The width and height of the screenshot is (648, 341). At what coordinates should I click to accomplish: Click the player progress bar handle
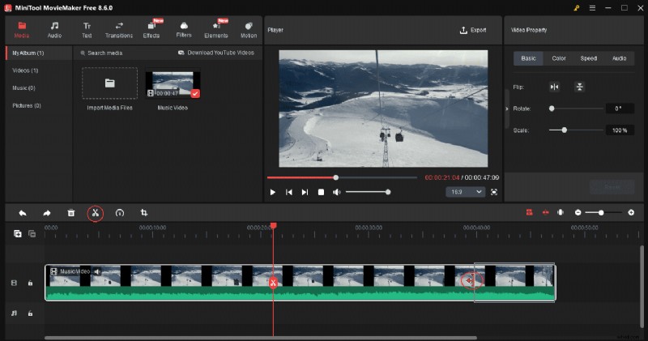(x=336, y=177)
